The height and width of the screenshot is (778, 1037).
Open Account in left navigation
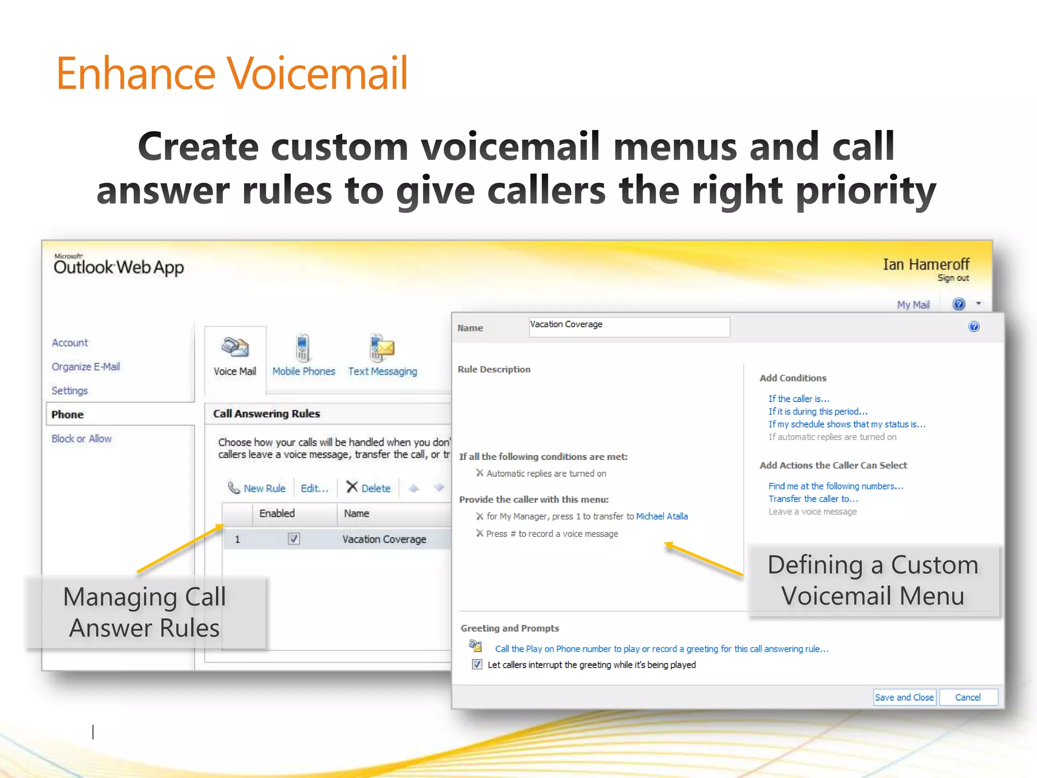click(70, 343)
